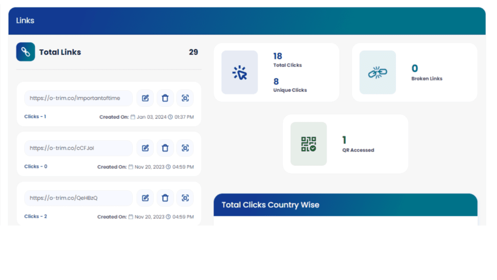Click the Total Clicks cursor icon

point(240,72)
